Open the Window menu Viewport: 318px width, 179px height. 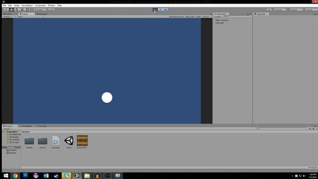(51, 5)
